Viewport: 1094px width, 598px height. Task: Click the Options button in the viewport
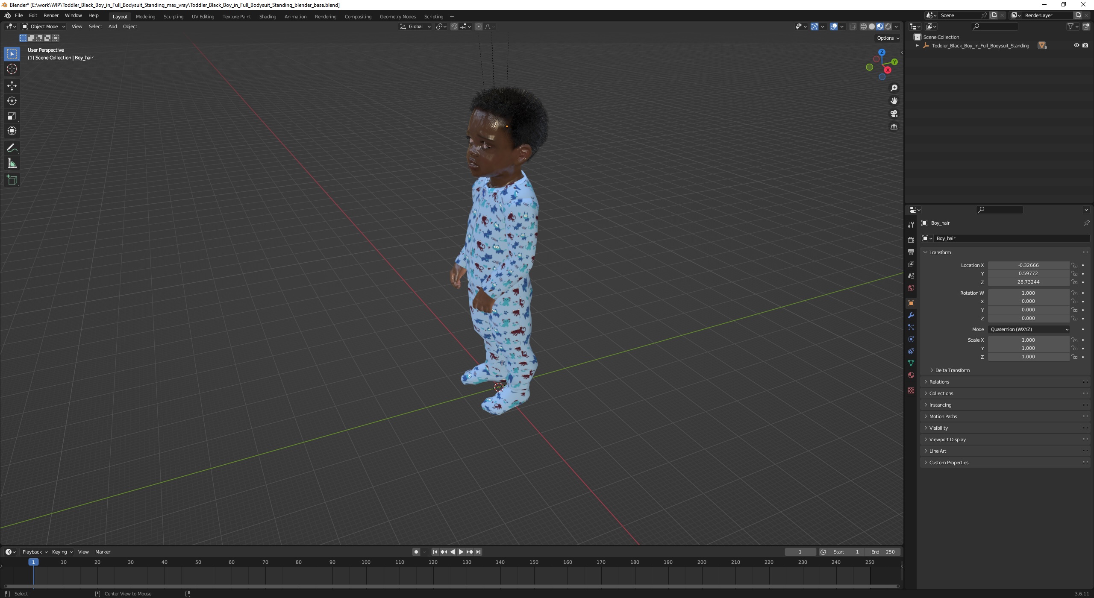[888, 38]
